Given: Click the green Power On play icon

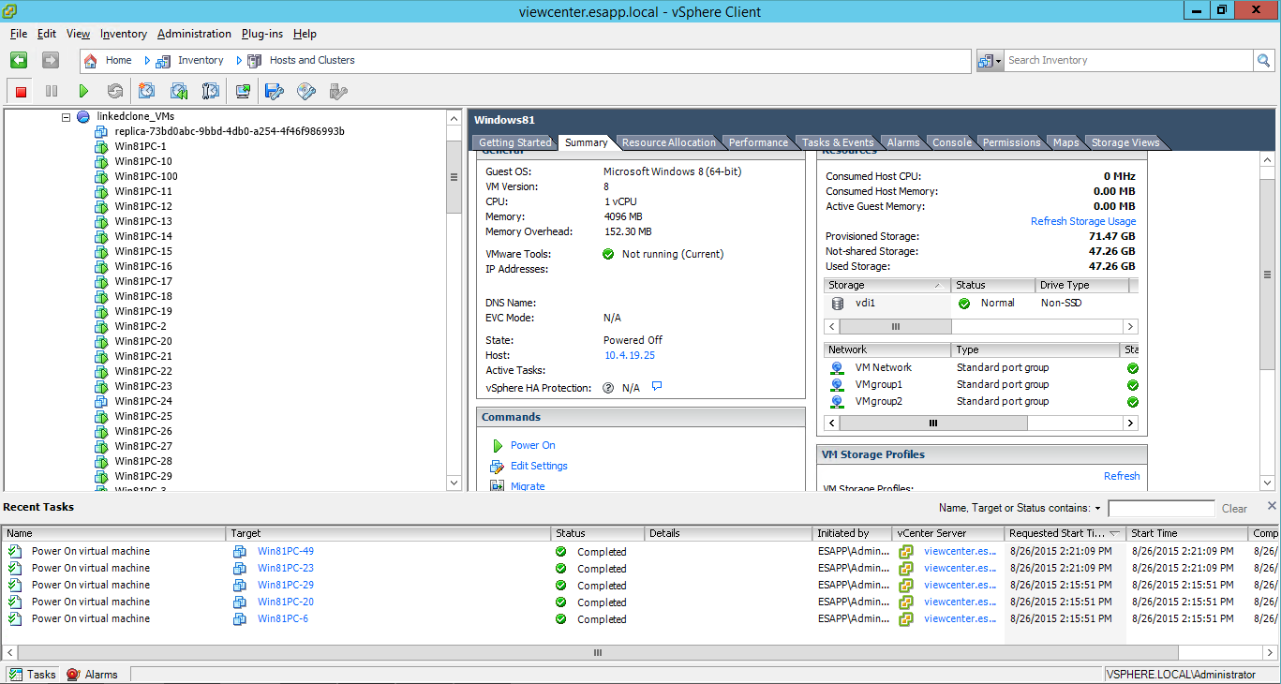Looking at the screenshot, I should coord(83,91).
